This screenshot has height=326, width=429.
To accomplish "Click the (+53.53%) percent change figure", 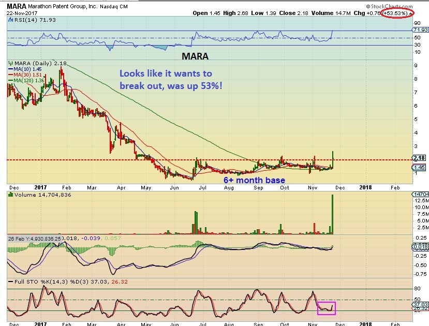I will tap(395, 13).
